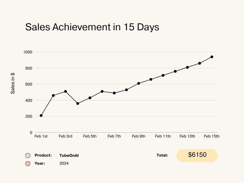Click the gray Product legend circle
The height and width of the screenshot is (183, 244).
(28, 155)
